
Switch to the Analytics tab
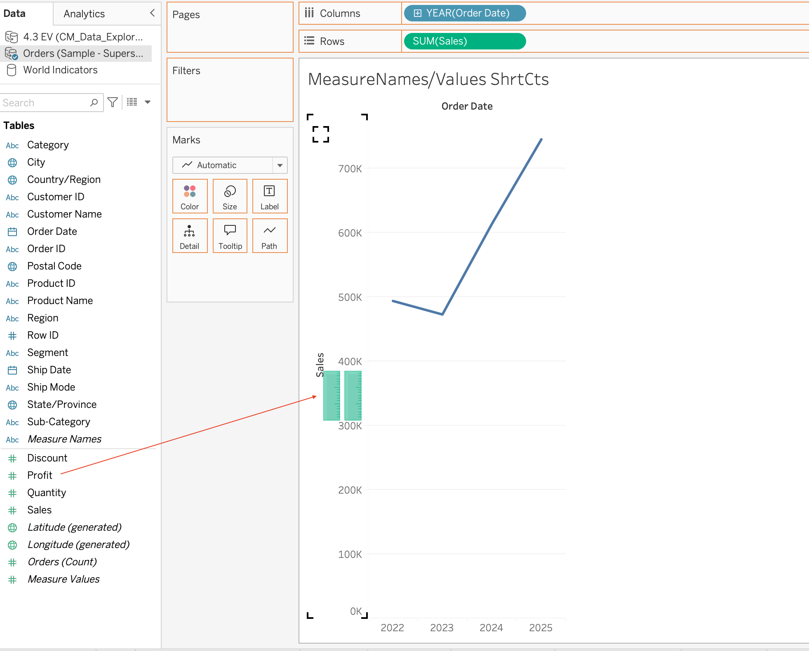pyautogui.click(x=84, y=14)
